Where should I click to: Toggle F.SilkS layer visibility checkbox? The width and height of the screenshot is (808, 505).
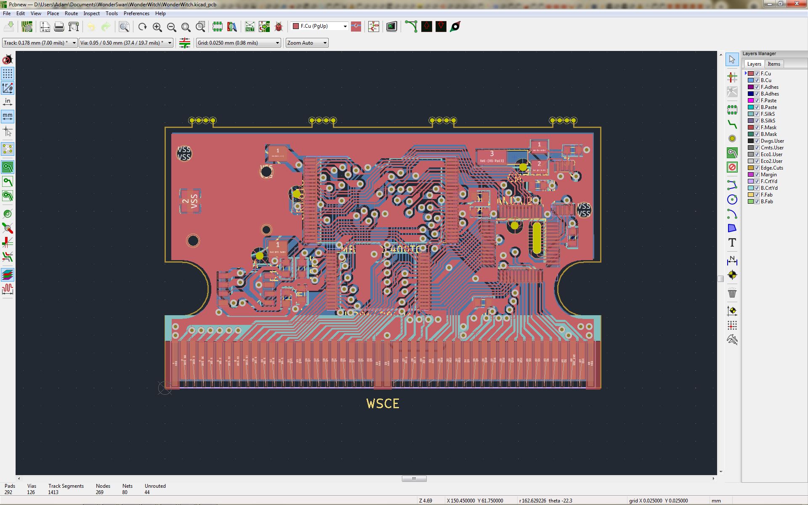(757, 114)
